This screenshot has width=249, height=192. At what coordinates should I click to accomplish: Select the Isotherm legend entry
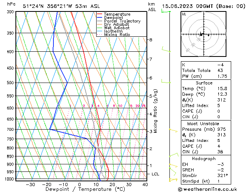pos(113,31)
